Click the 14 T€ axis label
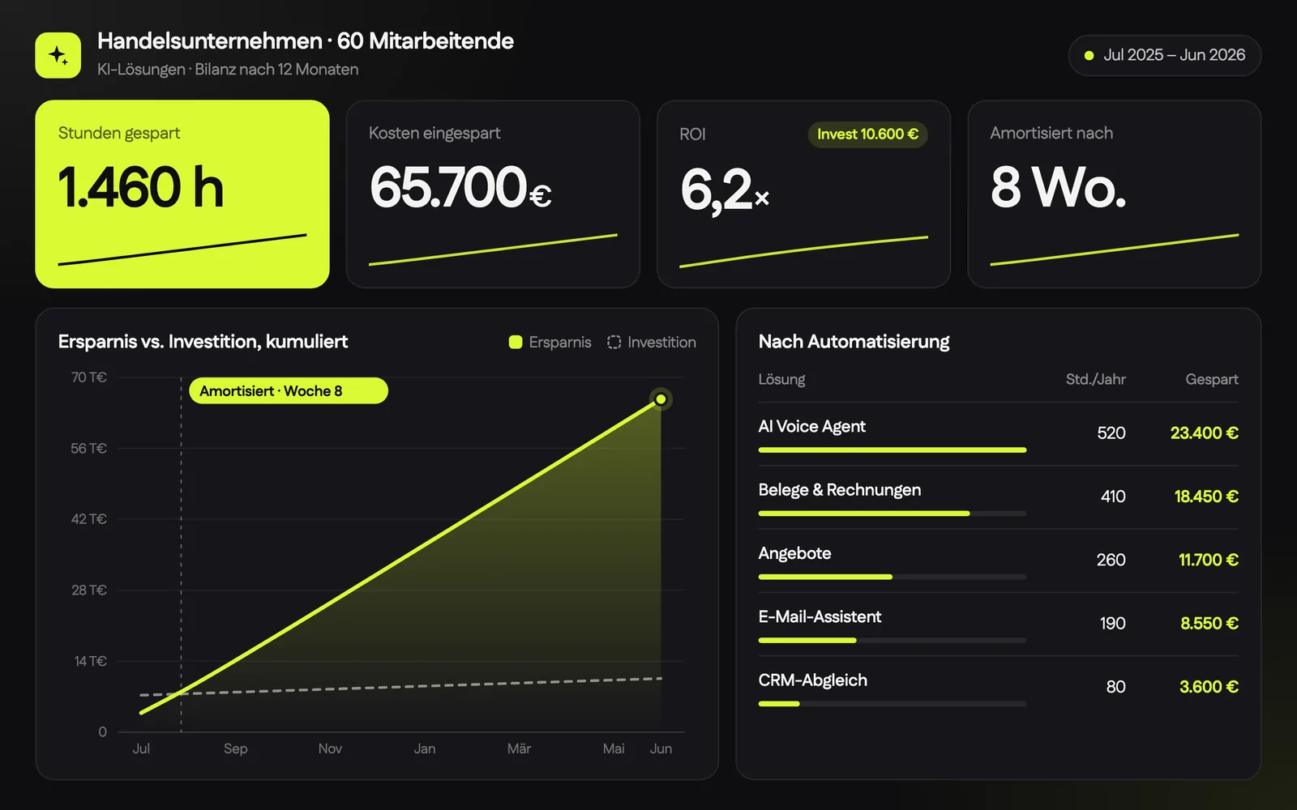This screenshot has height=810, width=1297. [x=91, y=661]
